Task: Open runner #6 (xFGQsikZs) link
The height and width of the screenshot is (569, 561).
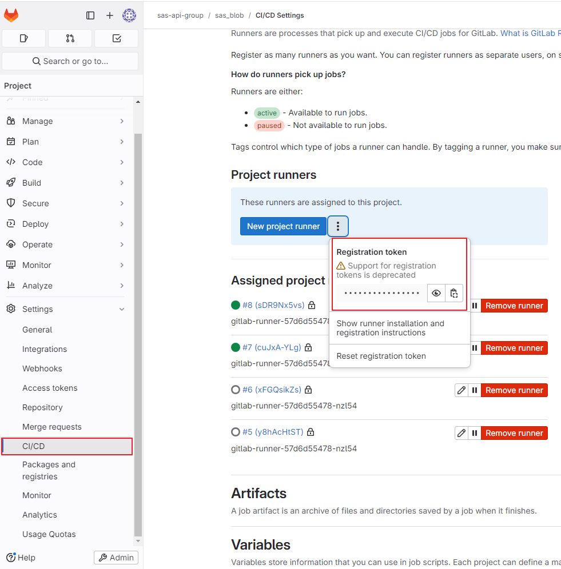Action: click(x=272, y=390)
